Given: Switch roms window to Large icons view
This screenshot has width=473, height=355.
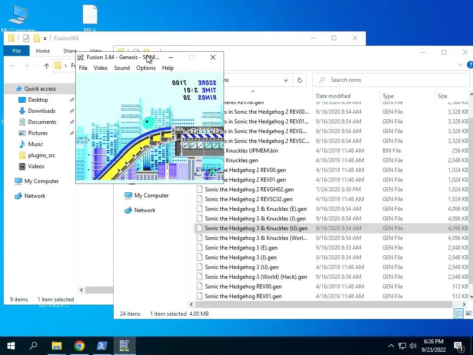Looking at the screenshot, I should tap(468, 314).
